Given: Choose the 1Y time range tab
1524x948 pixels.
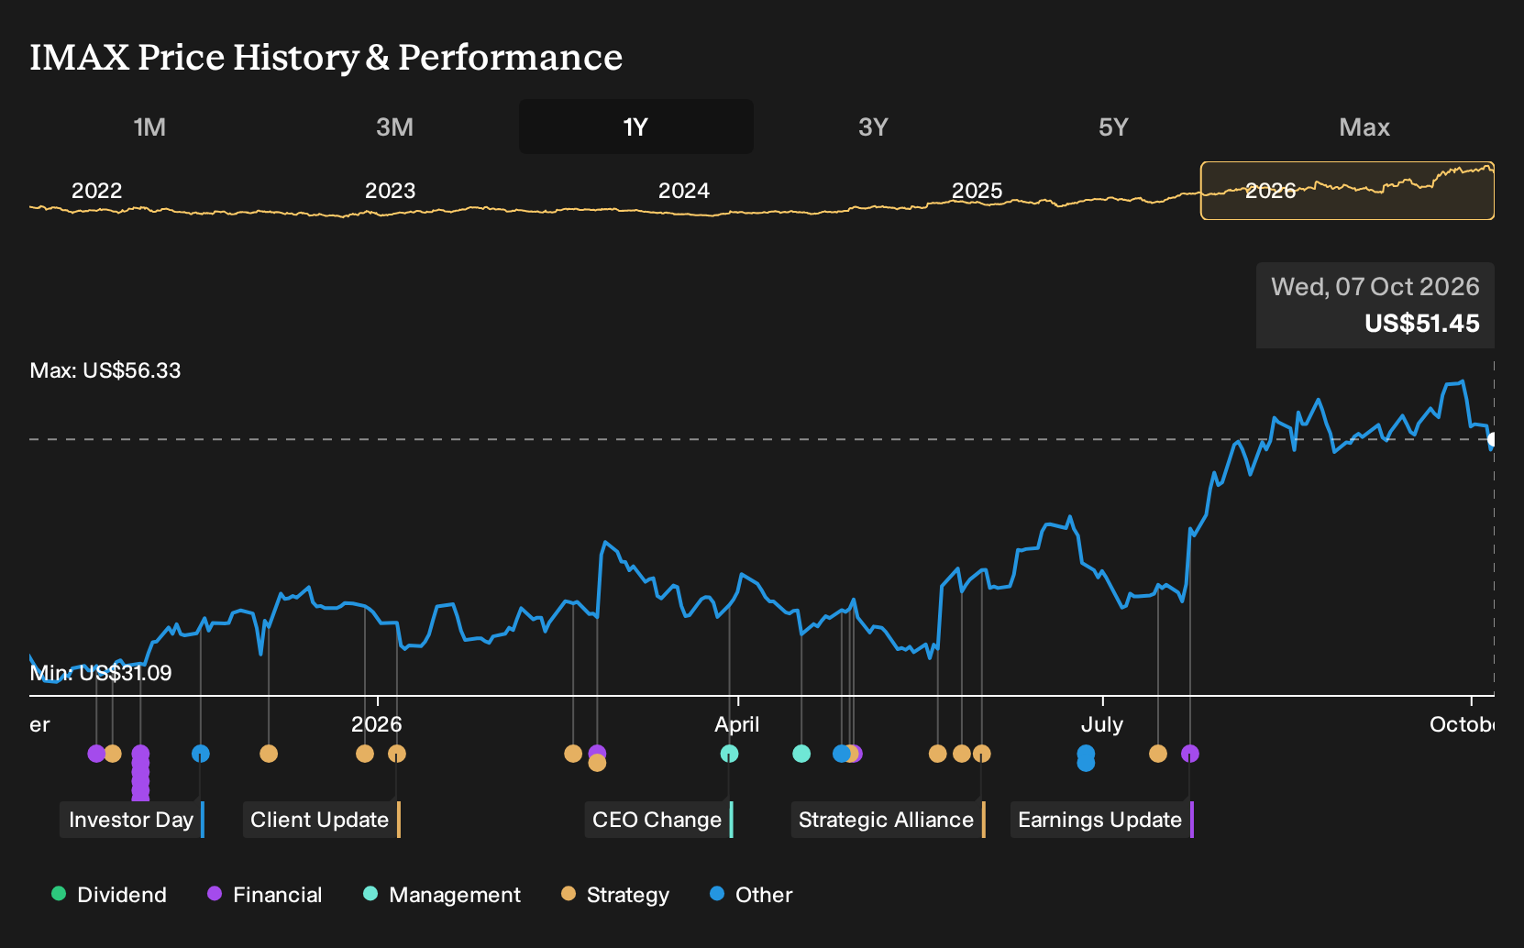Looking at the screenshot, I should (635, 127).
